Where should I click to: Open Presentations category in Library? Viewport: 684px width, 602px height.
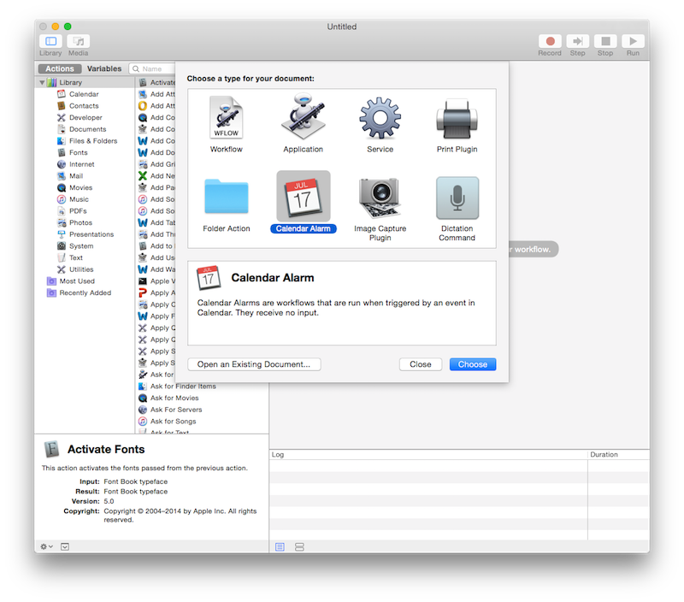[91, 234]
